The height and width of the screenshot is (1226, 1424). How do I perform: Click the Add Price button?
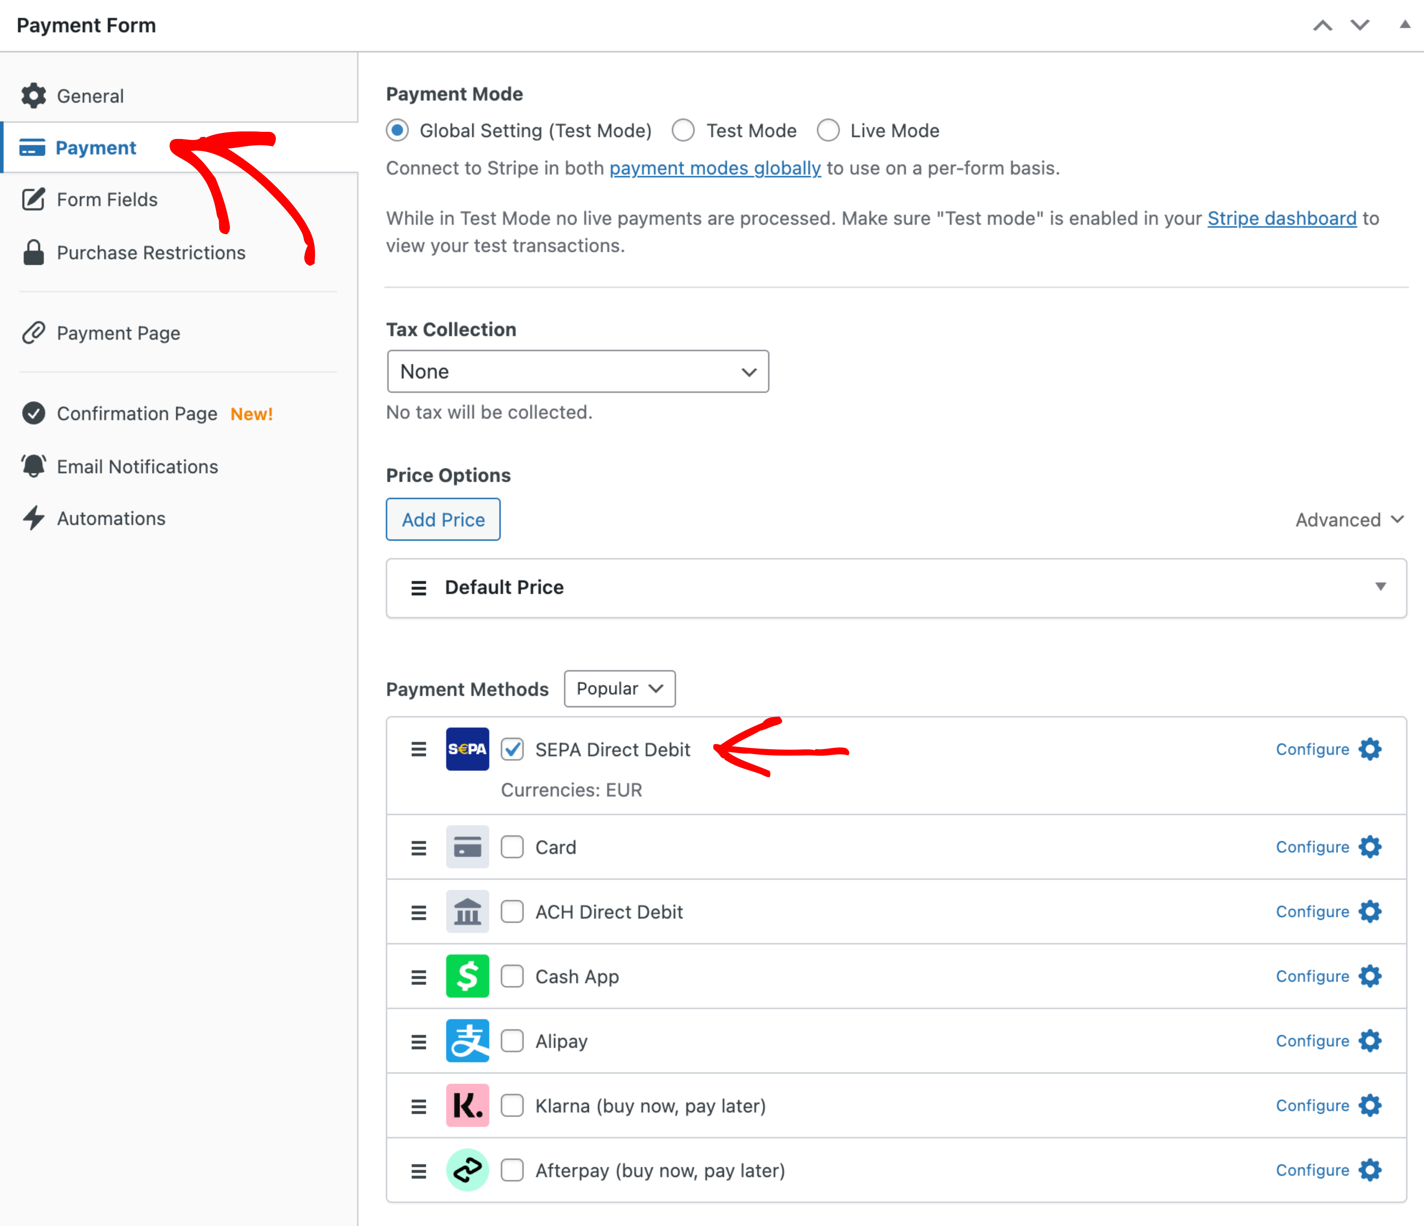pos(443,520)
